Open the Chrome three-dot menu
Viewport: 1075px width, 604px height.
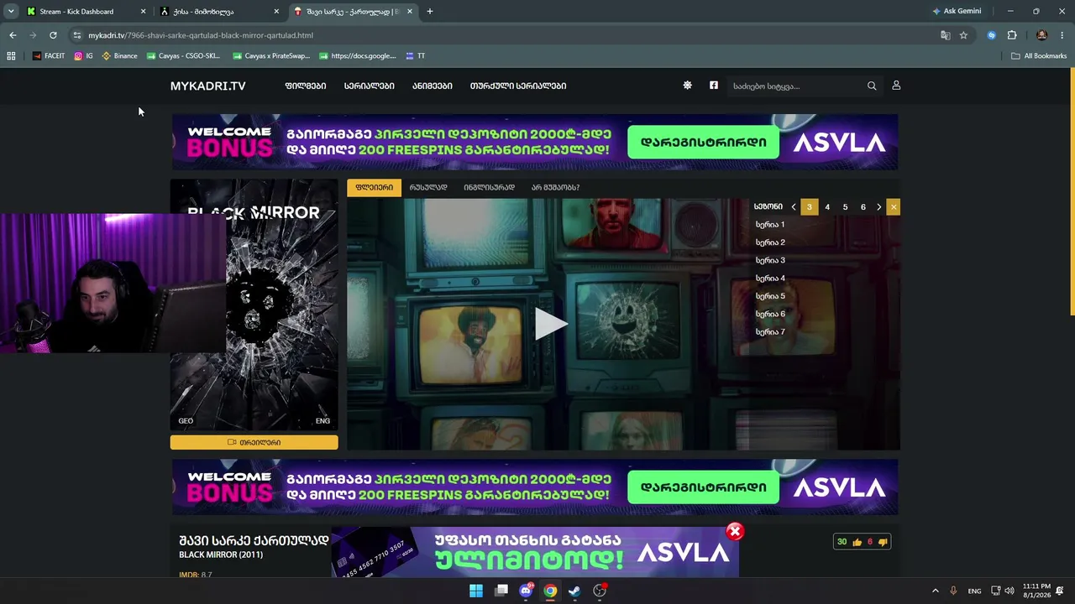[1063, 35]
